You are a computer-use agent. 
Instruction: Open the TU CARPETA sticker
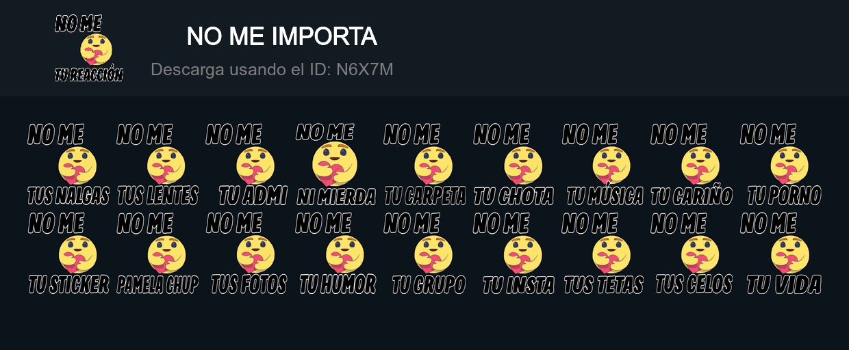(424, 164)
